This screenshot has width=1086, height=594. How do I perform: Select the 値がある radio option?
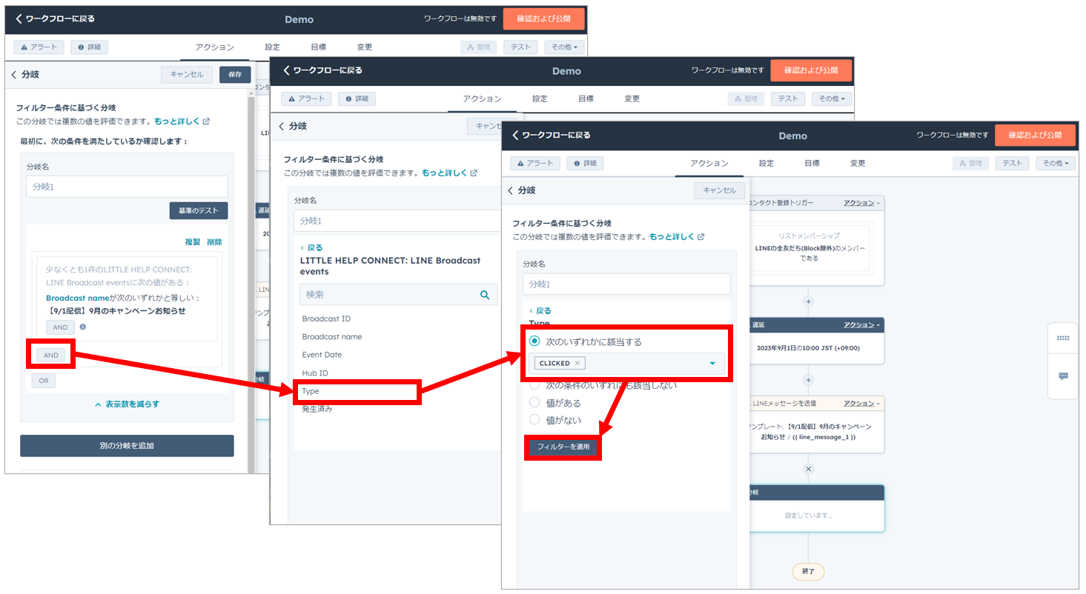click(534, 403)
